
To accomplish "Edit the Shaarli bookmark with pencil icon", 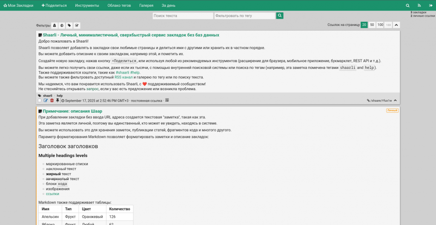I will (46, 100).
